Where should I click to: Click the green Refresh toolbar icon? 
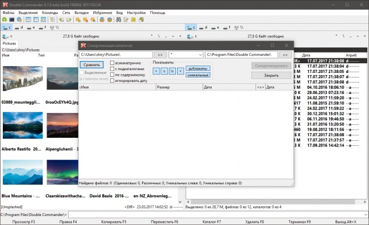point(5,20)
